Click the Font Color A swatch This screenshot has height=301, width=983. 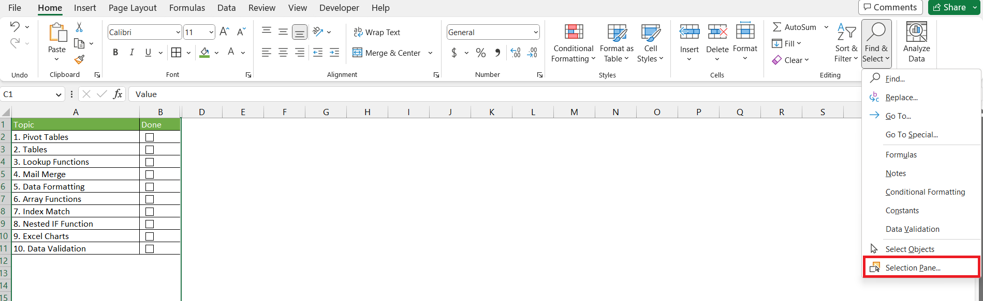coord(231,52)
